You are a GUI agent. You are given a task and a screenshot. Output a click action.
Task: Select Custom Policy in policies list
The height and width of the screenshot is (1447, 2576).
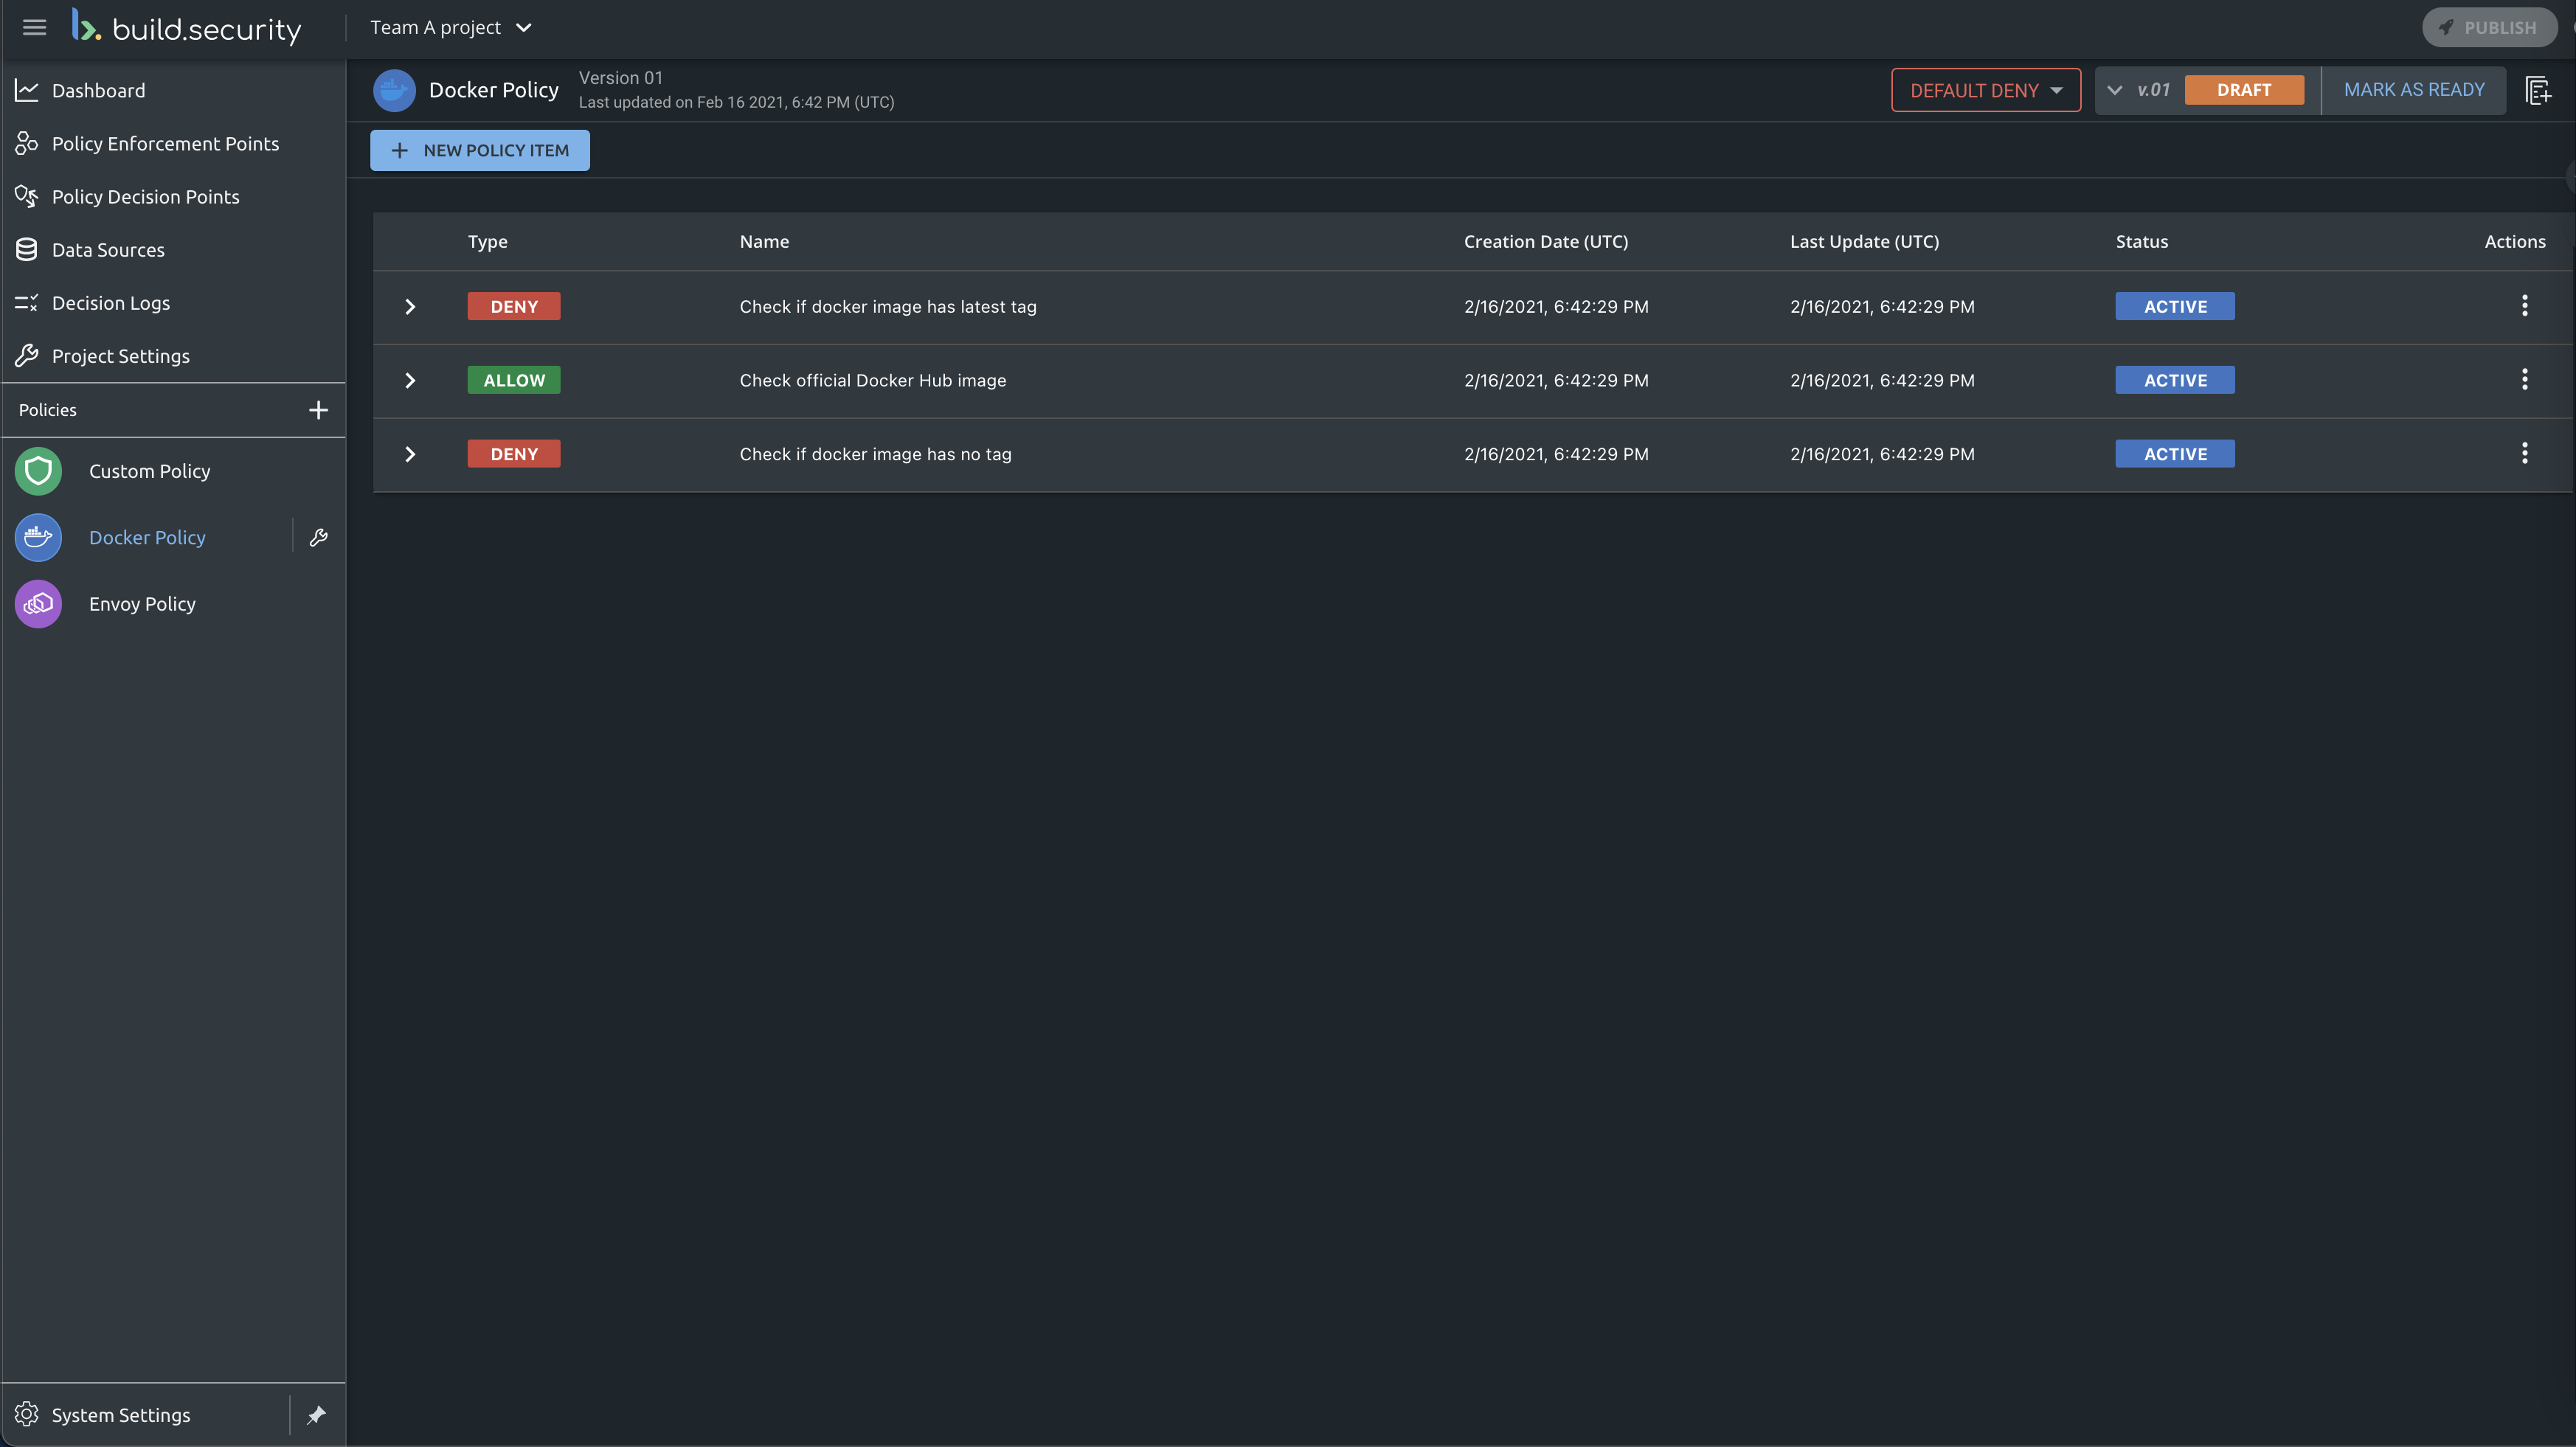click(149, 471)
